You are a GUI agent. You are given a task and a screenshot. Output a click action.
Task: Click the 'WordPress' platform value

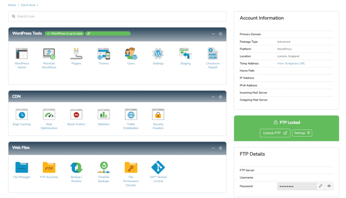284,49
